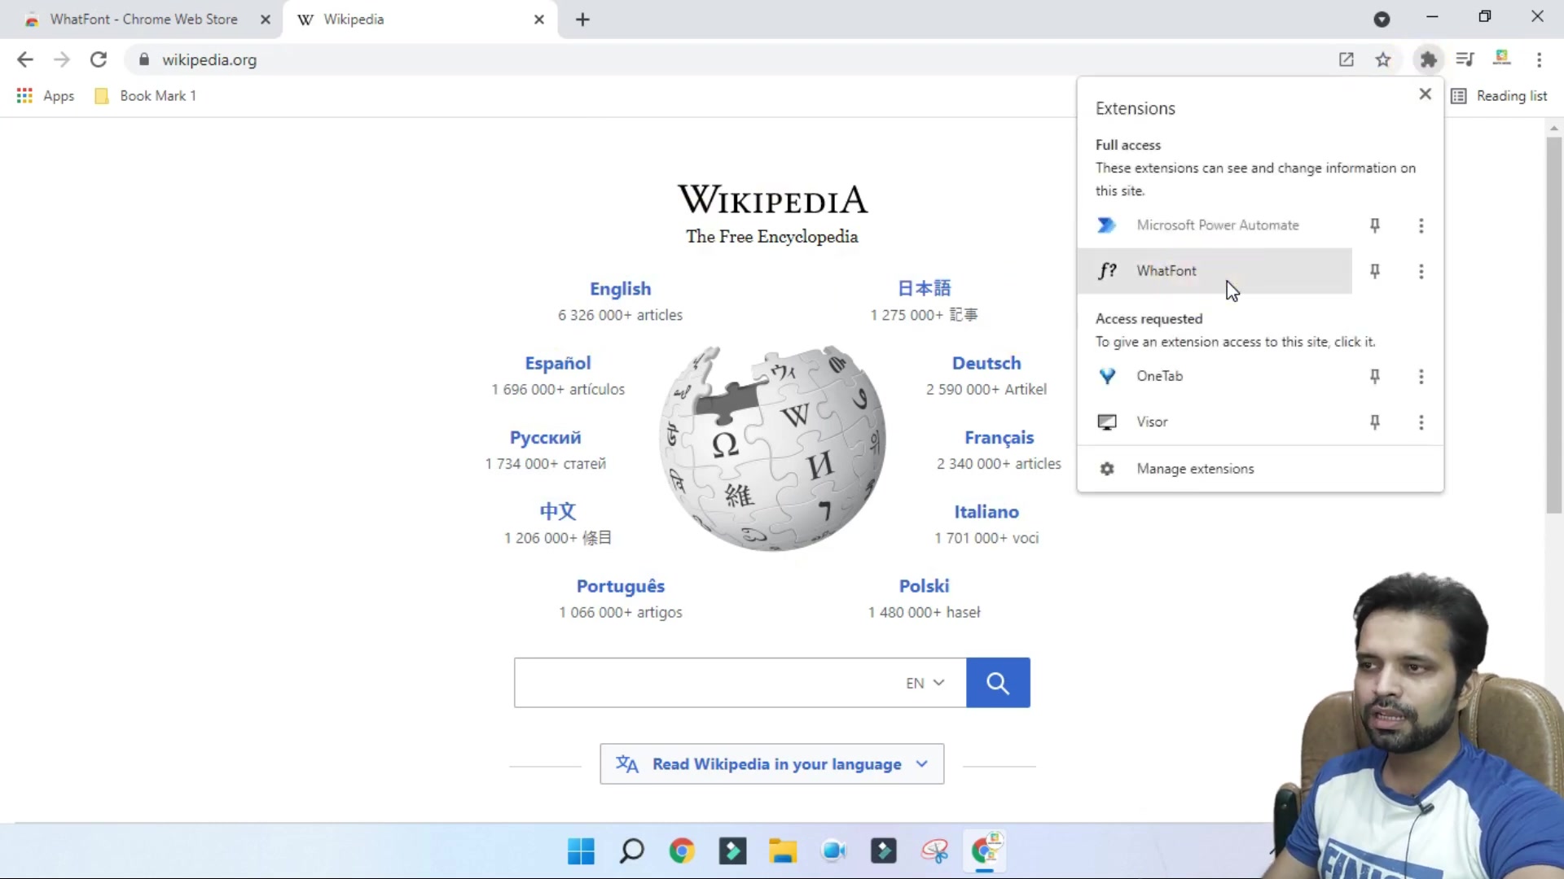The width and height of the screenshot is (1564, 879).
Task: Open more actions for WhatFont
Action: pyautogui.click(x=1421, y=271)
